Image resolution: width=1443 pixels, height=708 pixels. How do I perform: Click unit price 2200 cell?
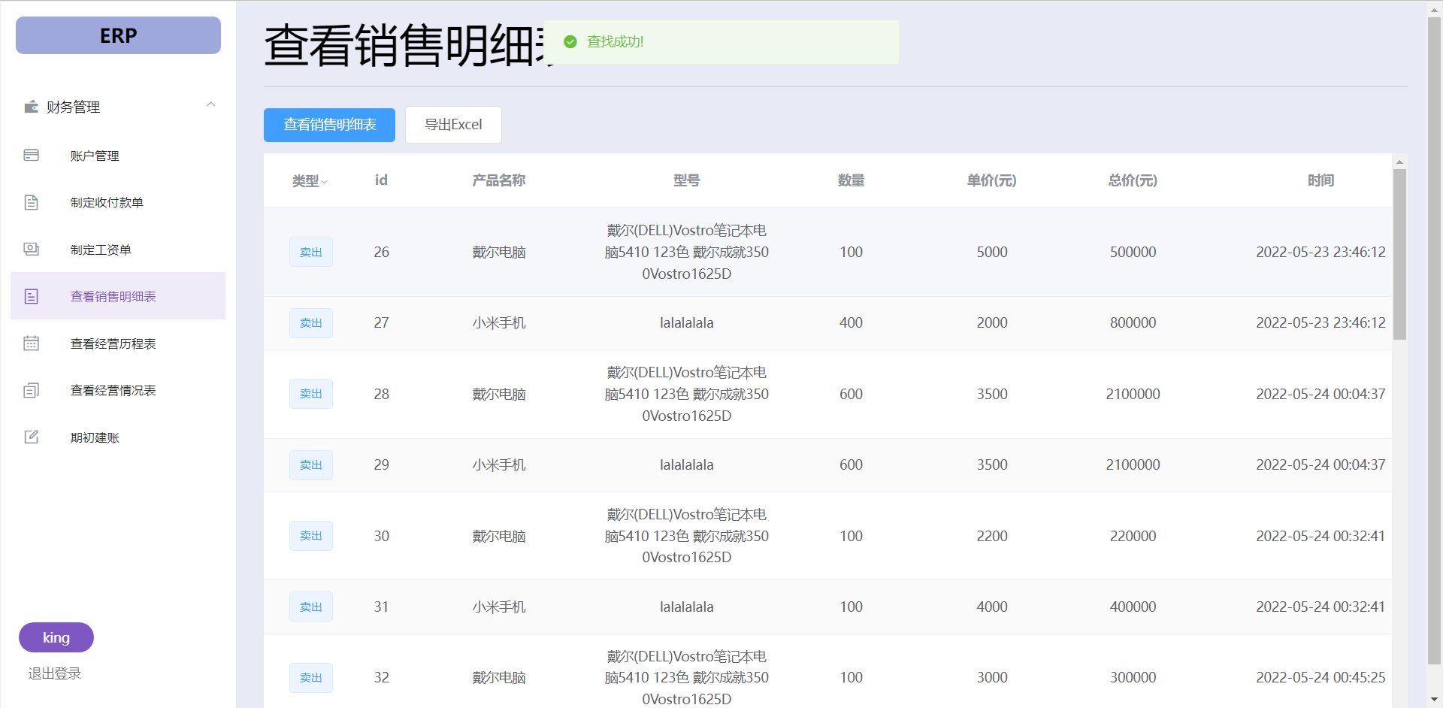coord(991,536)
